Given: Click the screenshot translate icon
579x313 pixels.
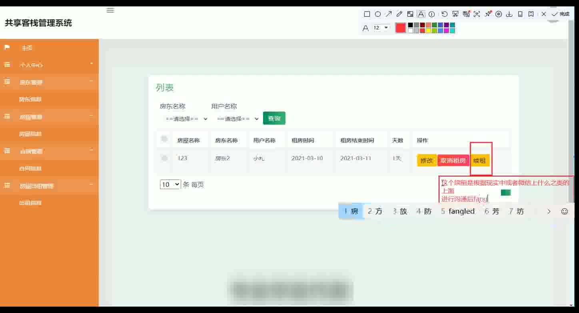Looking at the screenshot, I should click(x=466, y=14).
